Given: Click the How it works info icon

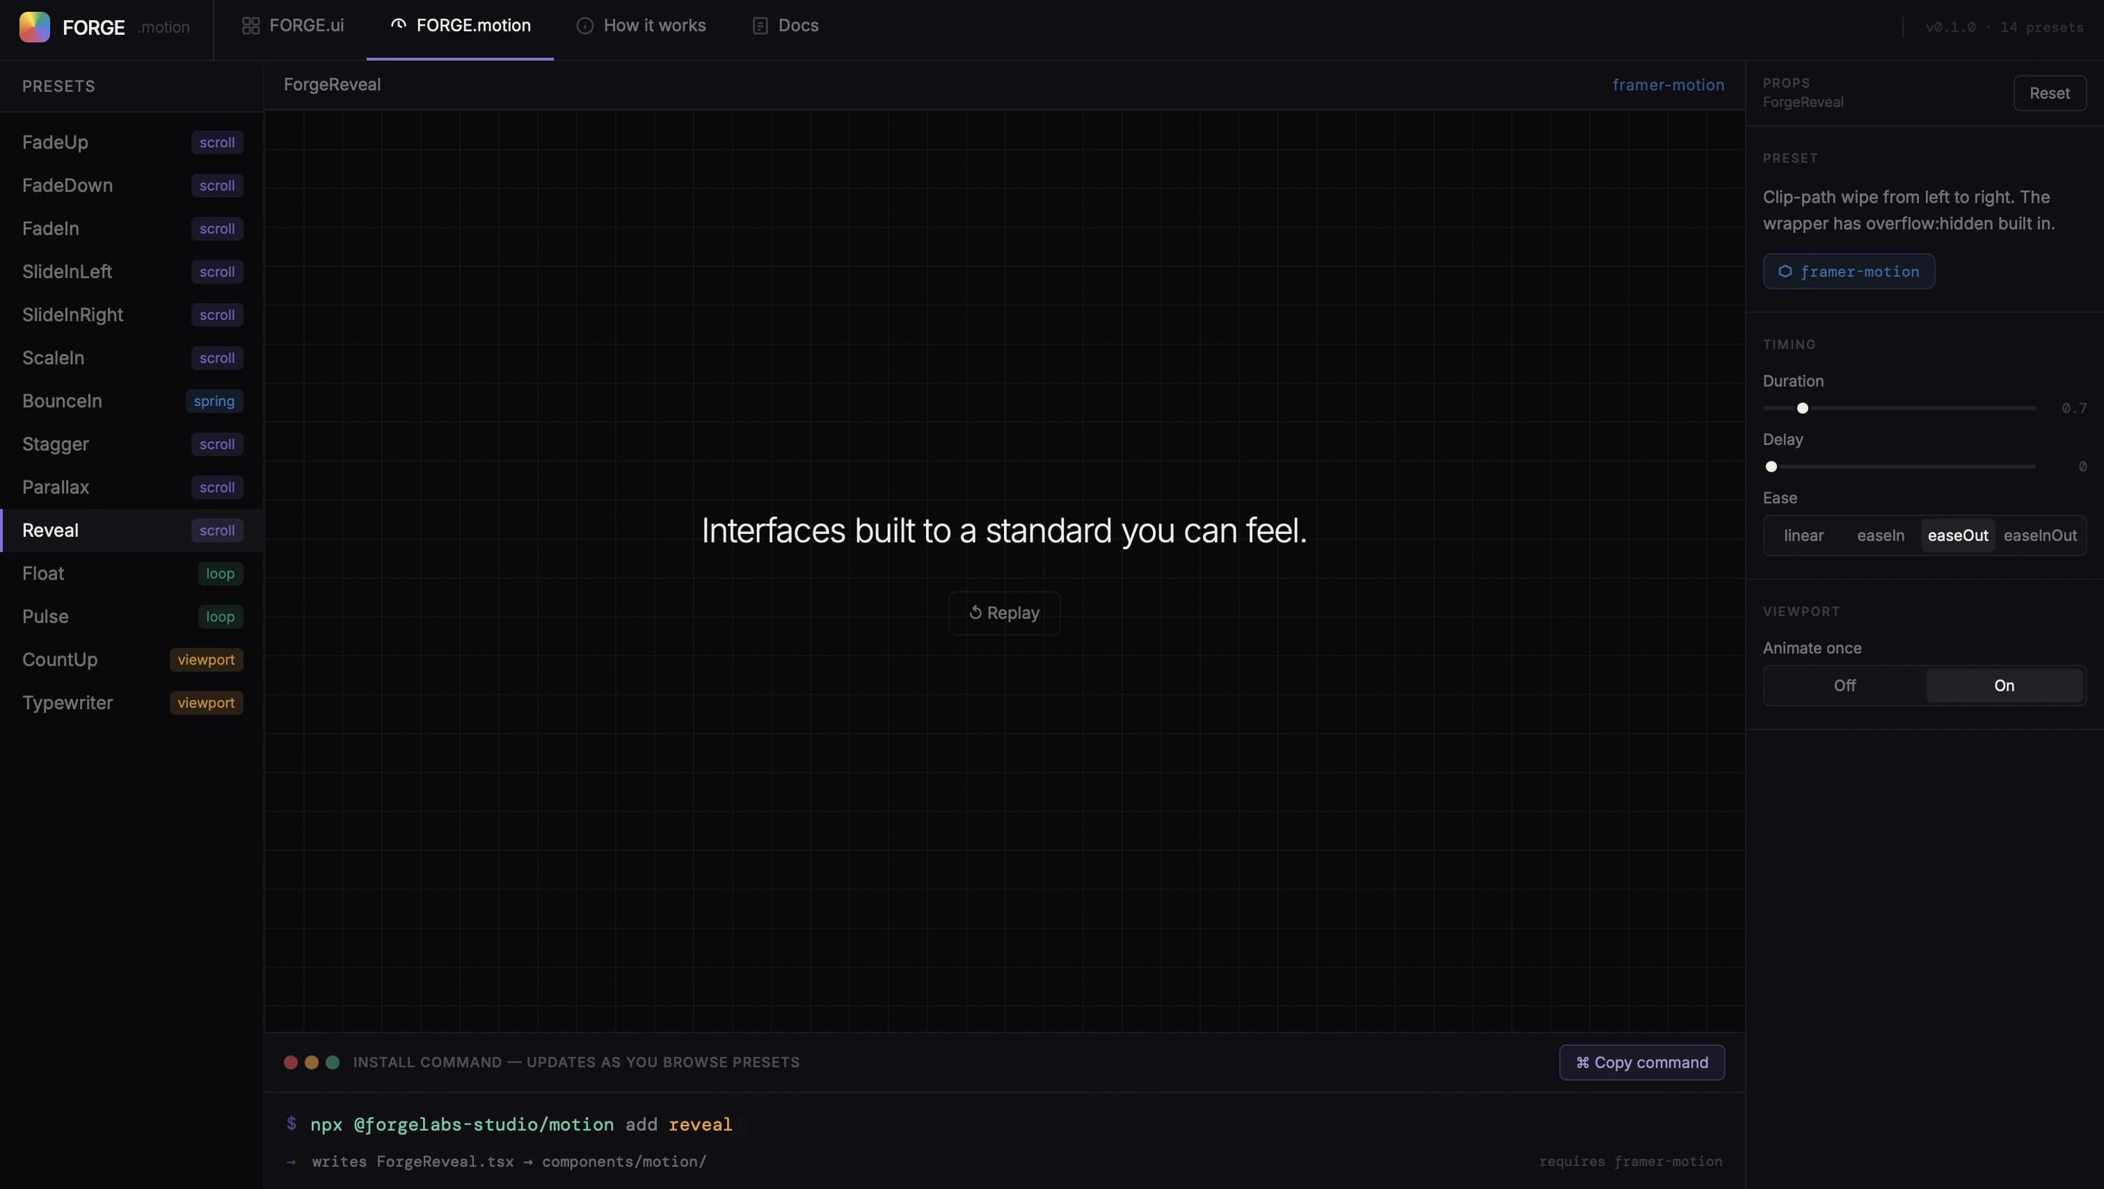Looking at the screenshot, I should click(585, 26).
